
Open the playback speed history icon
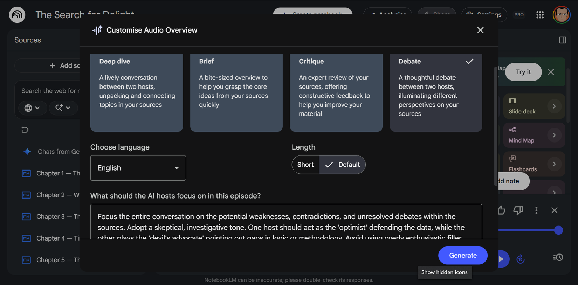[x=558, y=257]
